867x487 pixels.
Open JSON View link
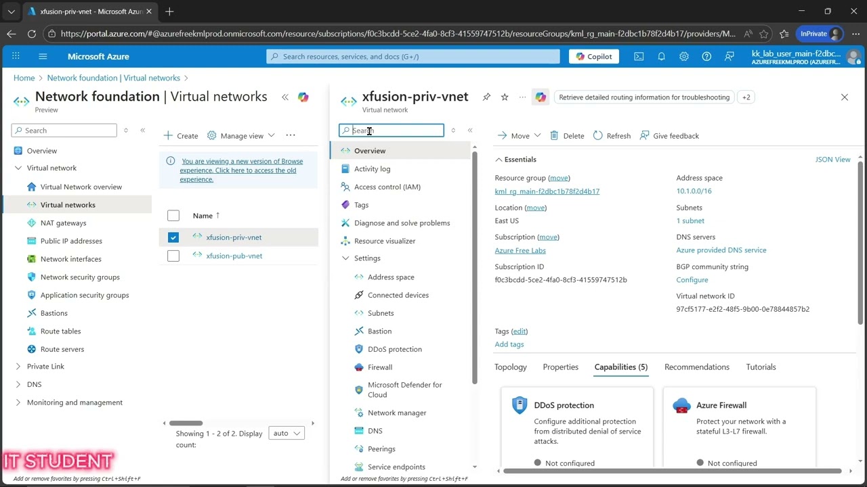click(x=832, y=160)
